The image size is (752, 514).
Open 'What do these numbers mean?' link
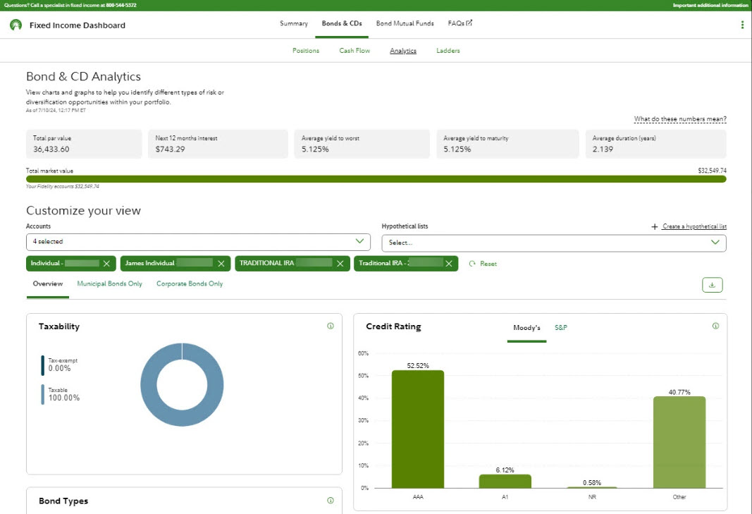(x=680, y=119)
